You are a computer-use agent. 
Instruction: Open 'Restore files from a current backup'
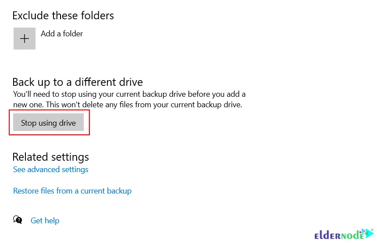point(72,191)
